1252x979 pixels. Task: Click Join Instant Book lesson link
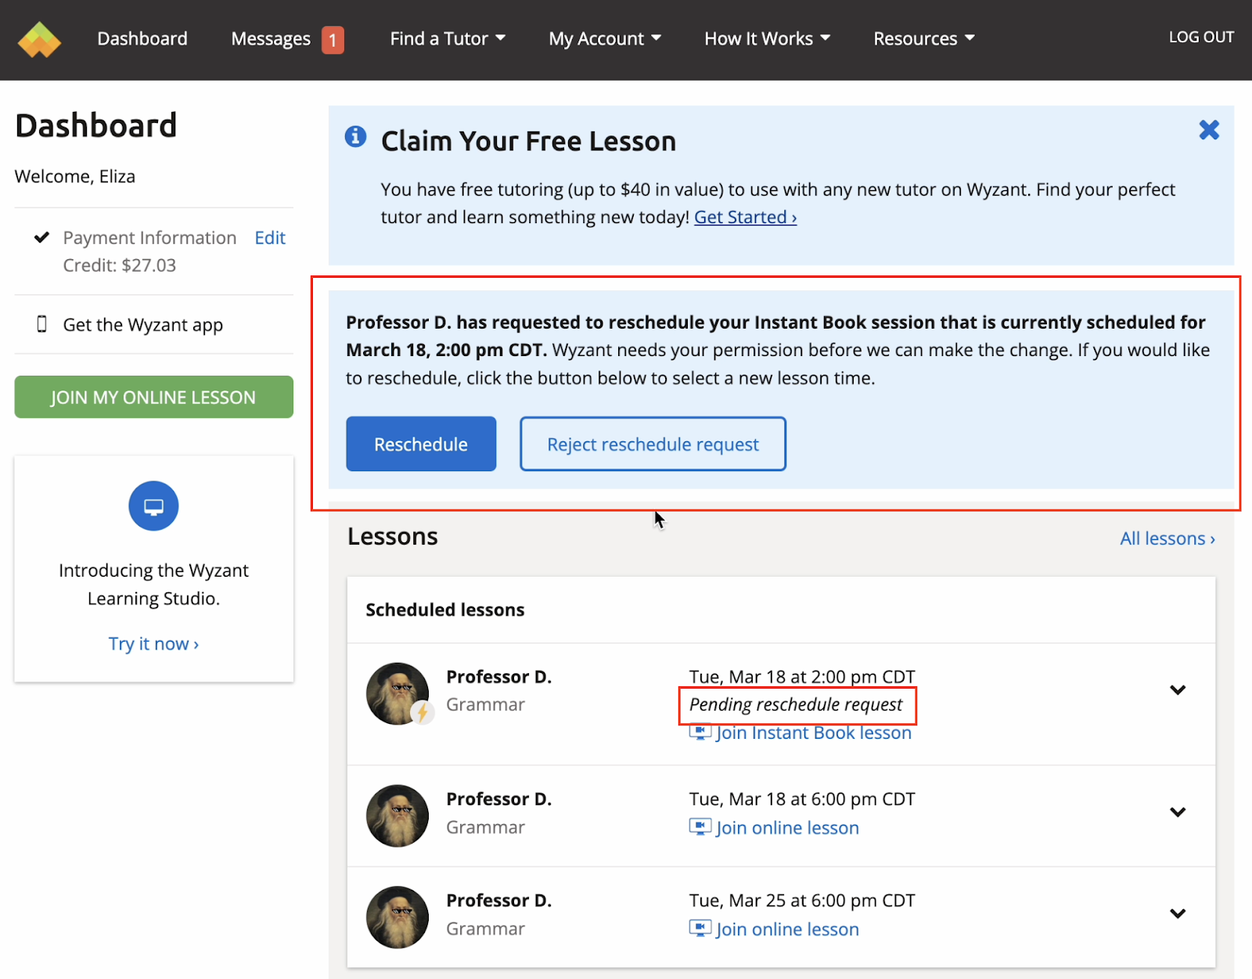814,733
